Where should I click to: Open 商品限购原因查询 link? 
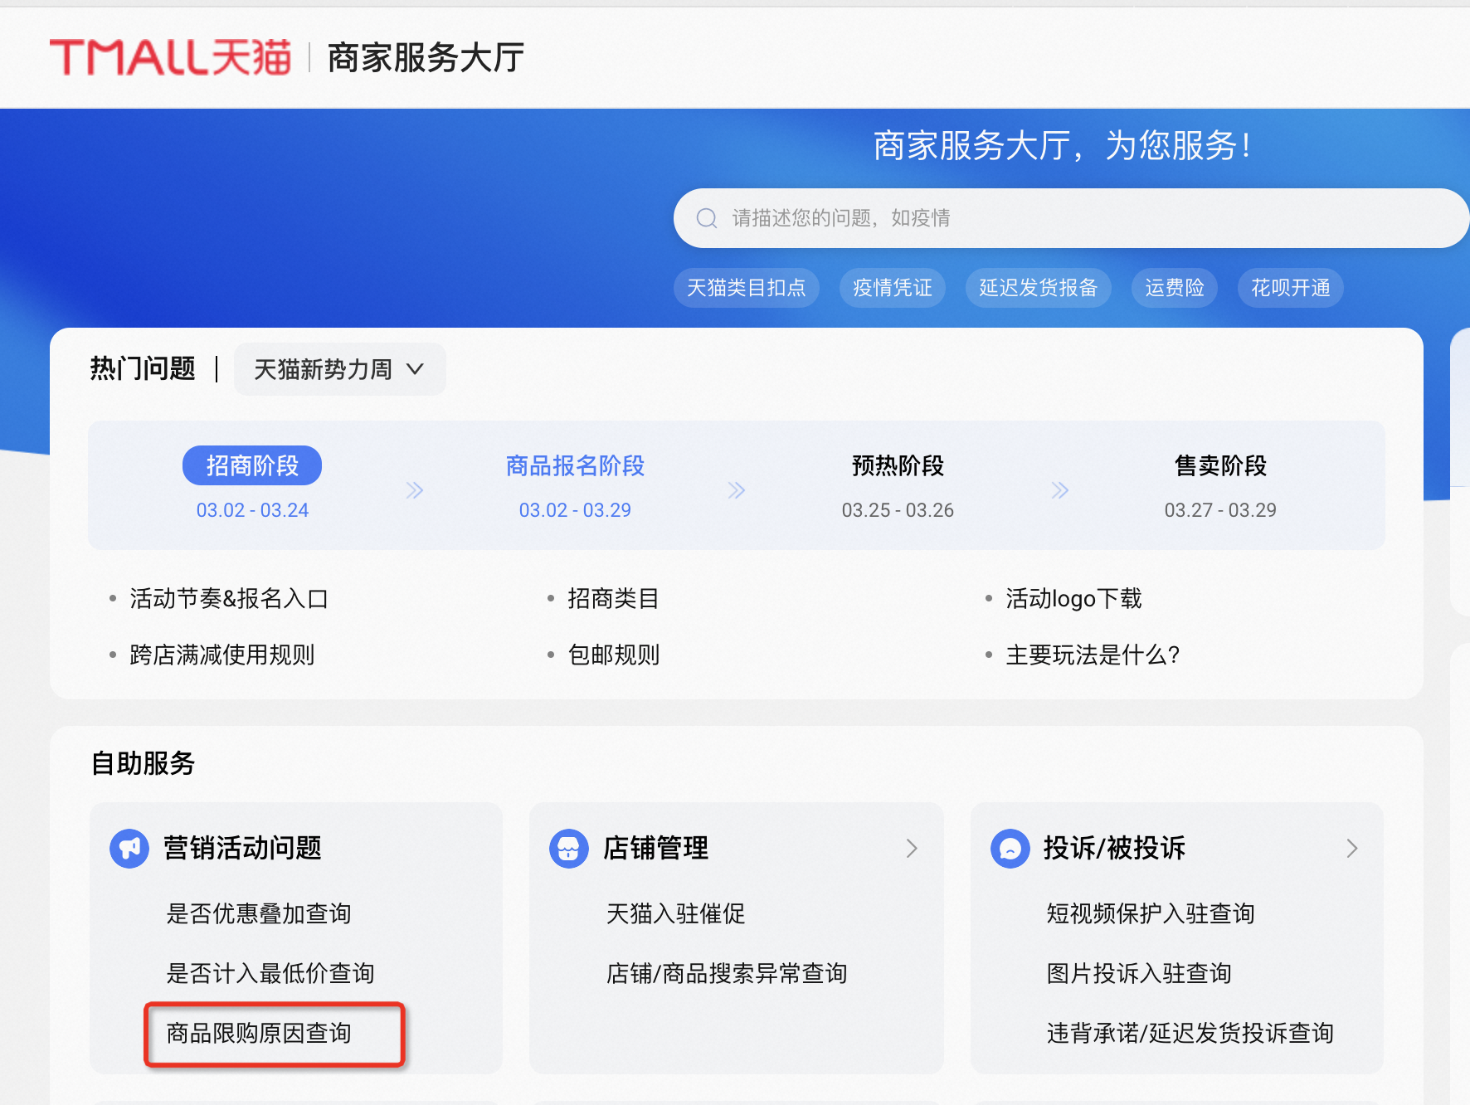[x=259, y=1033]
